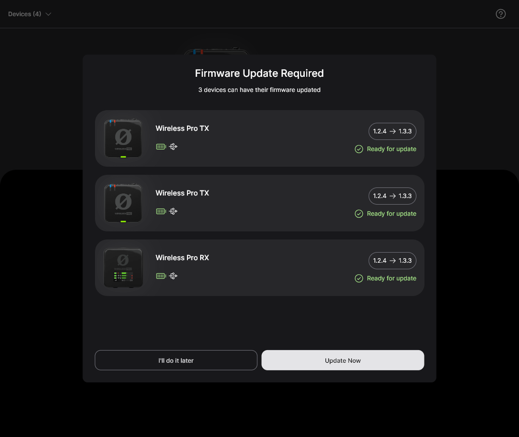The height and width of the screenshot is (437, 519).
Task: Click the USB connection icon on first TX row
Action: point(173,147)
